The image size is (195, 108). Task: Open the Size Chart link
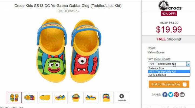162,59
